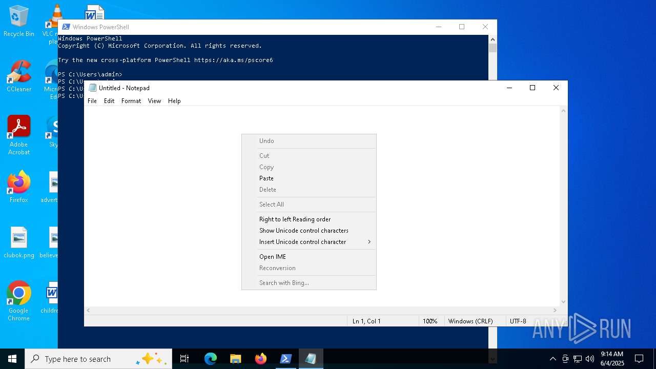Open Google Chrome desktop shortcut
The image size is (656, 369).
pyautogui.click(x=19, y=301)
